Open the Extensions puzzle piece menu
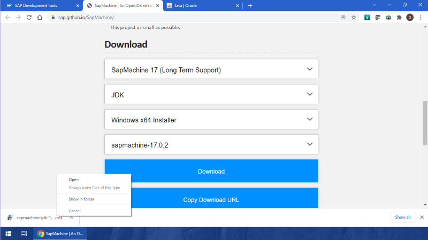Screen dimensions: 428x240 (399, 18)
